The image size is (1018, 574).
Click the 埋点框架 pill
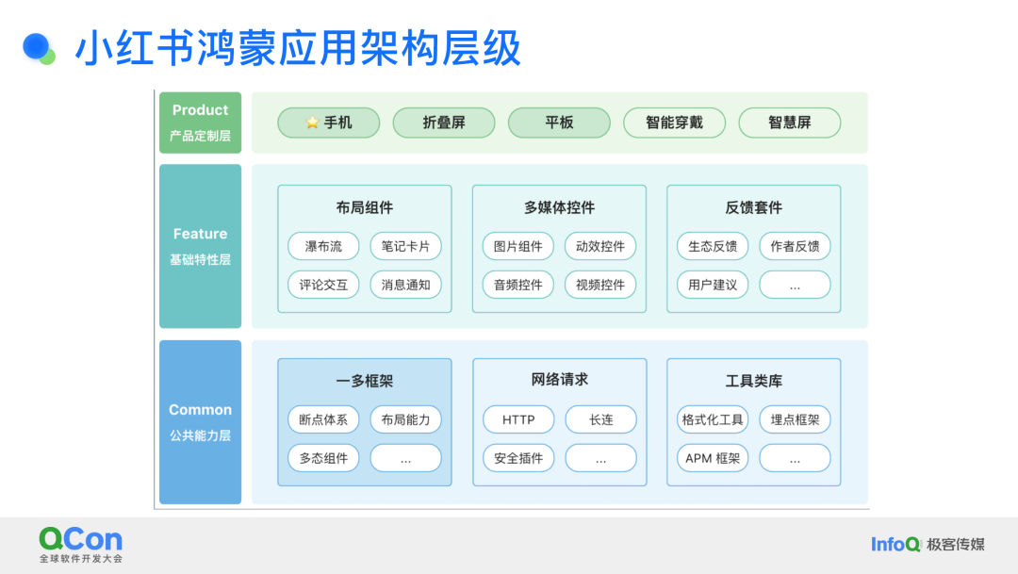click(796, 419)
